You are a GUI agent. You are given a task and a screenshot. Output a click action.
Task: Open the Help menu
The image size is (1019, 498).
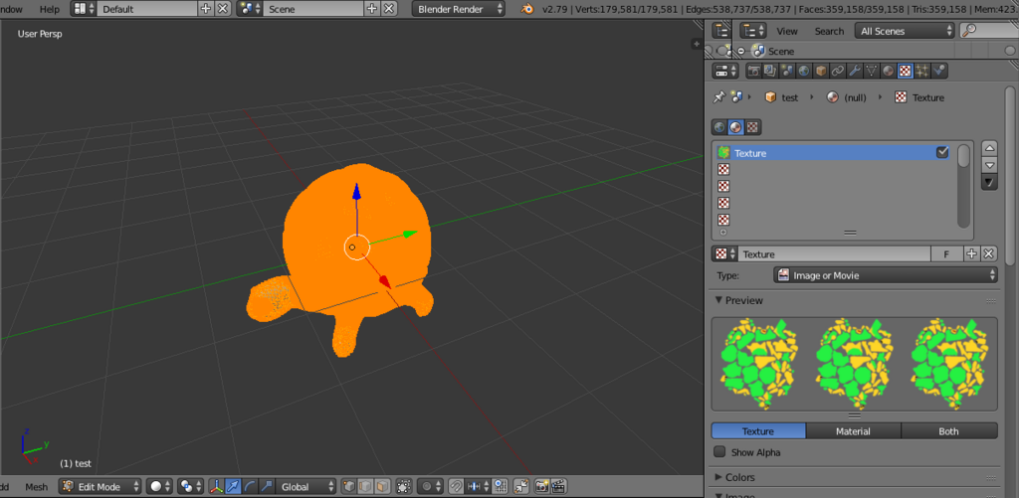pos(49,9)
